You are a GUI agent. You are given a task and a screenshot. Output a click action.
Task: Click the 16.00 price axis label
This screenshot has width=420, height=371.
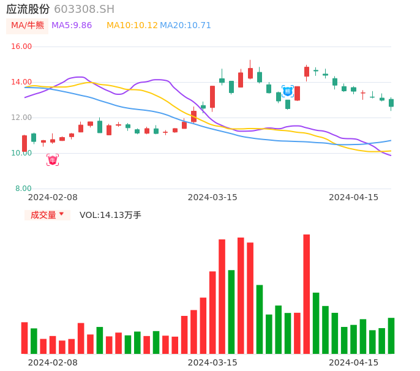click(22, 47)
